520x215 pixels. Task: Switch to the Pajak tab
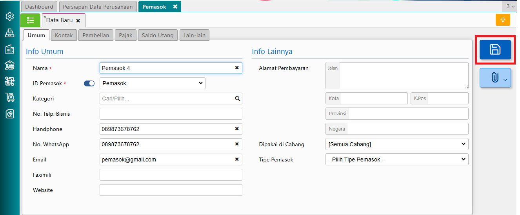(x=126, y=35)
